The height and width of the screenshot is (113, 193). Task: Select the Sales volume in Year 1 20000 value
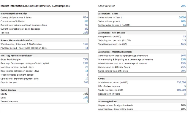pyautogui.click(x=182, y=17)
